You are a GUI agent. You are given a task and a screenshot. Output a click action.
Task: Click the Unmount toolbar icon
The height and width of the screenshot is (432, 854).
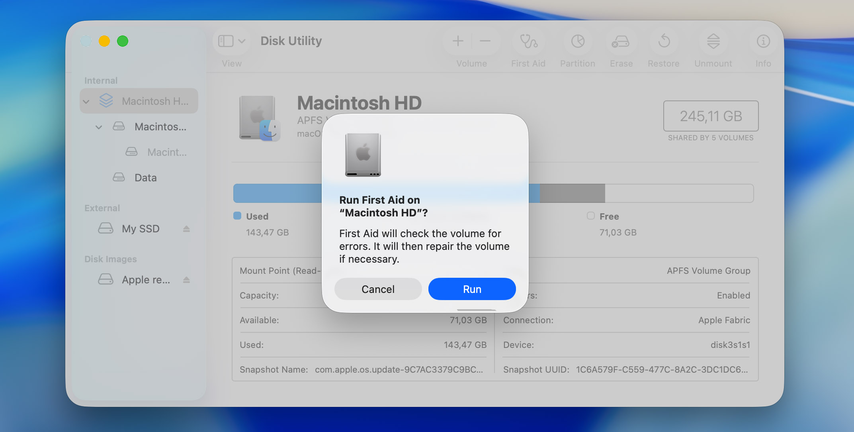[713, 41]
